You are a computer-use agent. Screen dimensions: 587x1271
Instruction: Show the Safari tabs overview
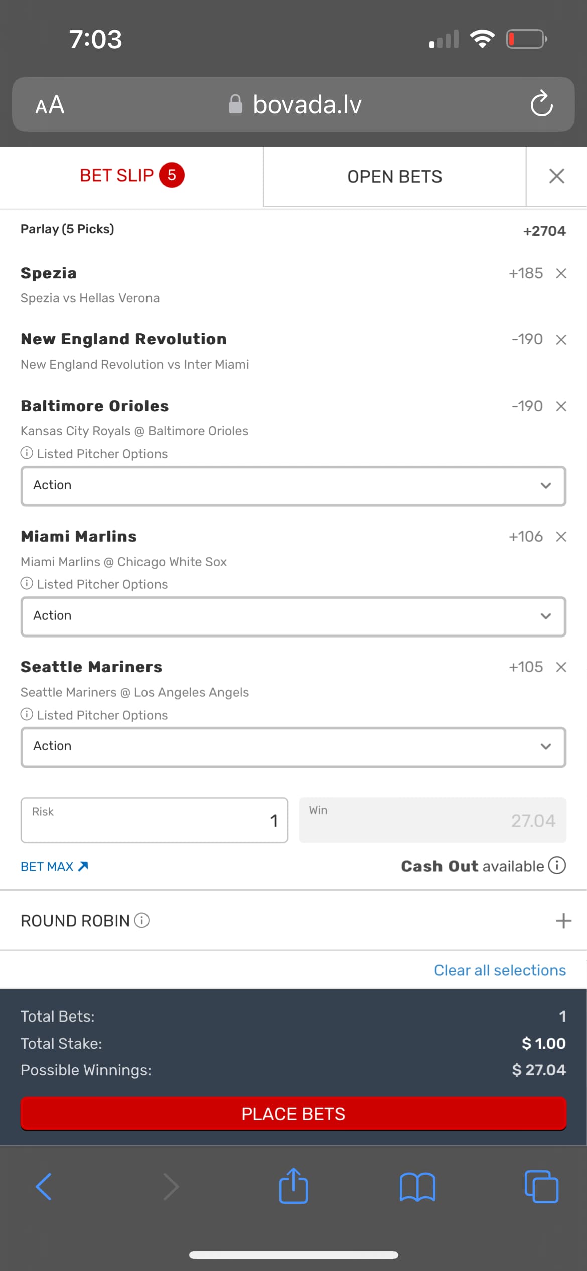coord(541,1187)
